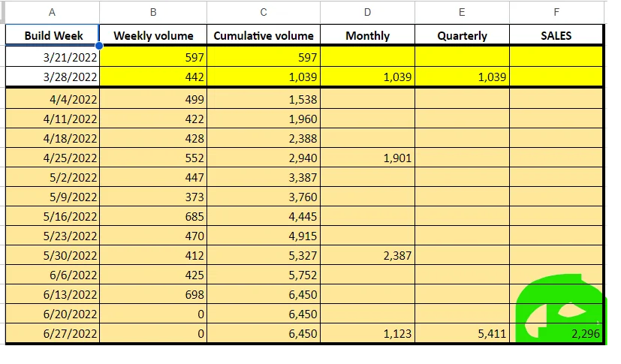Select column C header
Viewport: 621px width, 364px height.
(264, 12)
